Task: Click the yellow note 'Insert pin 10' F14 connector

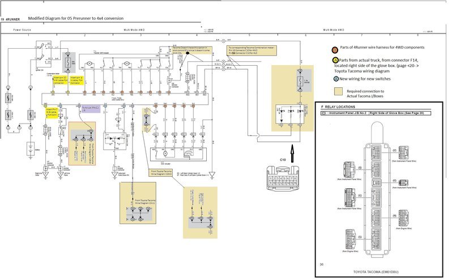Action: click(x=61, y=80)
